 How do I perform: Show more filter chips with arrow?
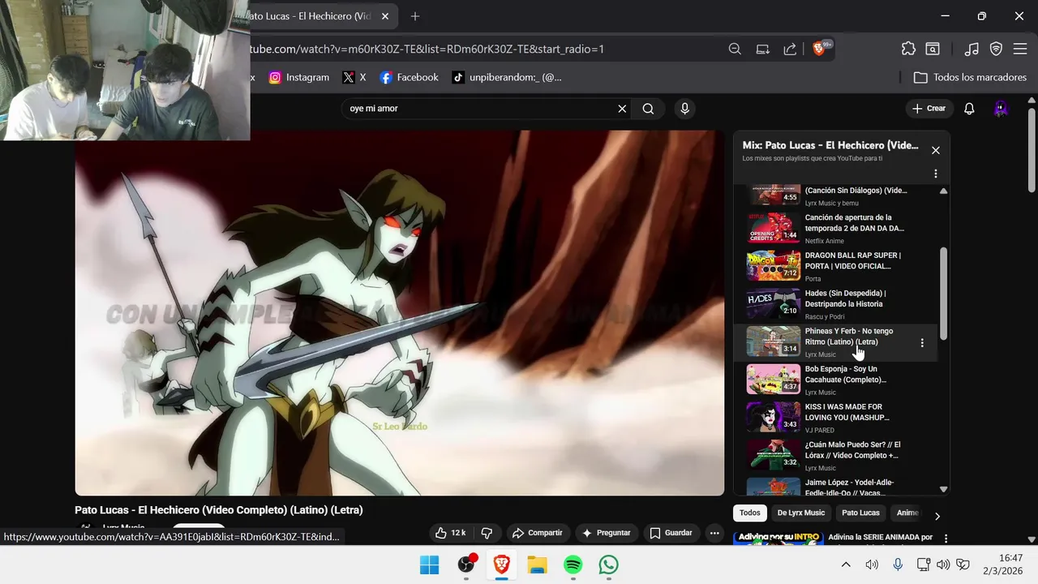click(x=937, y=516)
